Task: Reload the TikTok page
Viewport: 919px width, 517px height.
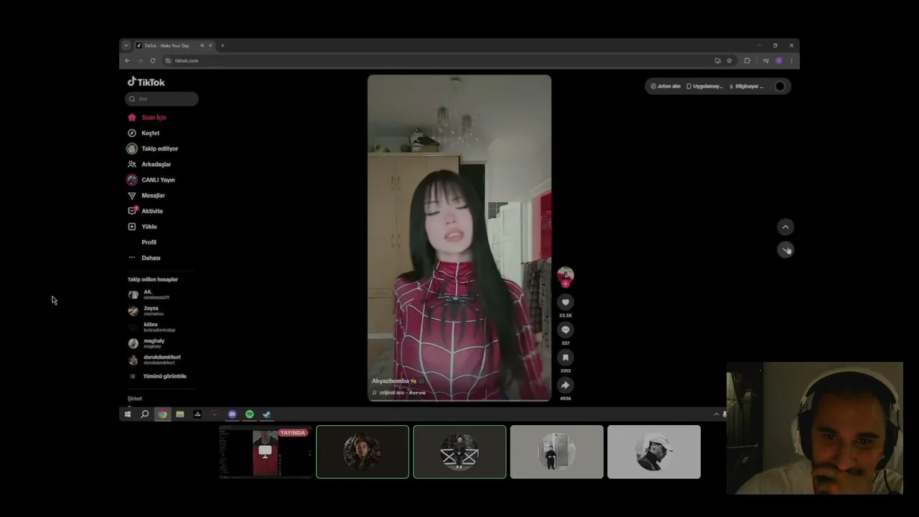Action: (153, 60)
